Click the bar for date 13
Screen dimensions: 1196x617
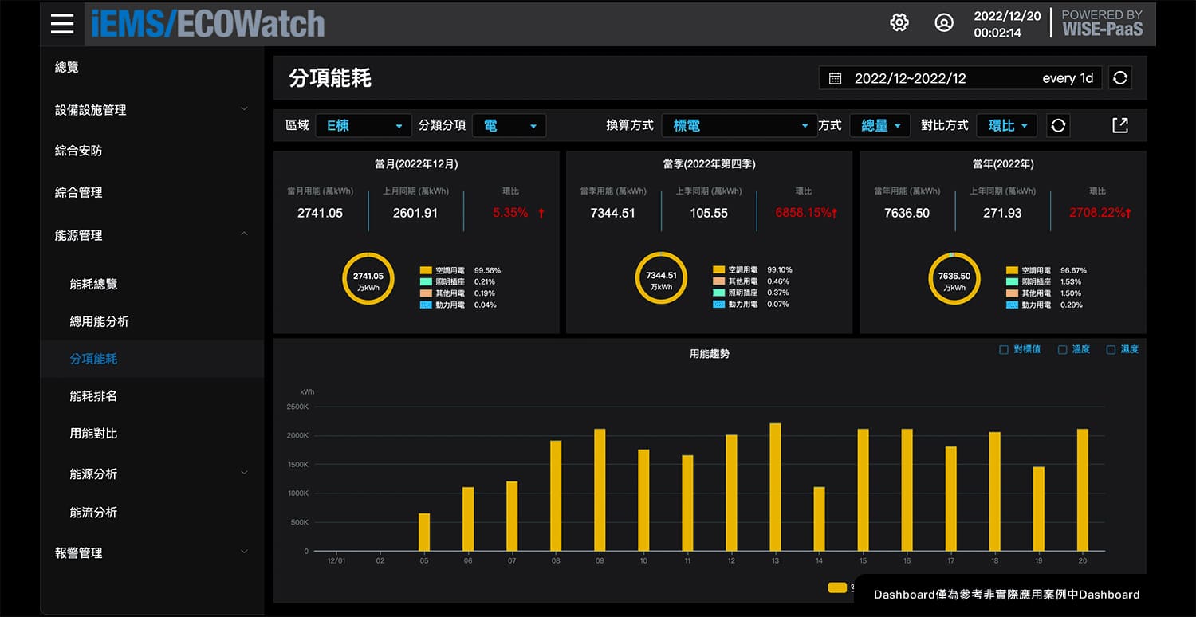(775, 487)
